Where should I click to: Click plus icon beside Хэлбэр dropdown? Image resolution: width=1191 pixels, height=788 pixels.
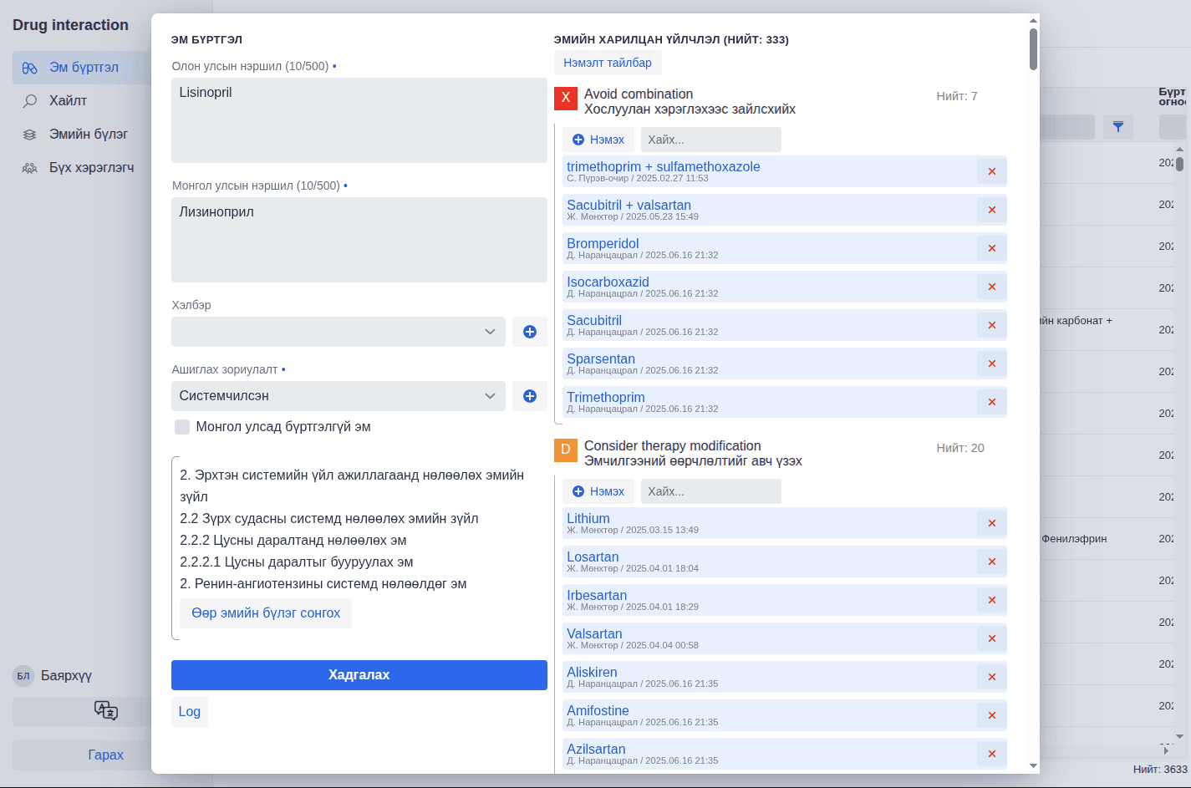coord(529,332)
